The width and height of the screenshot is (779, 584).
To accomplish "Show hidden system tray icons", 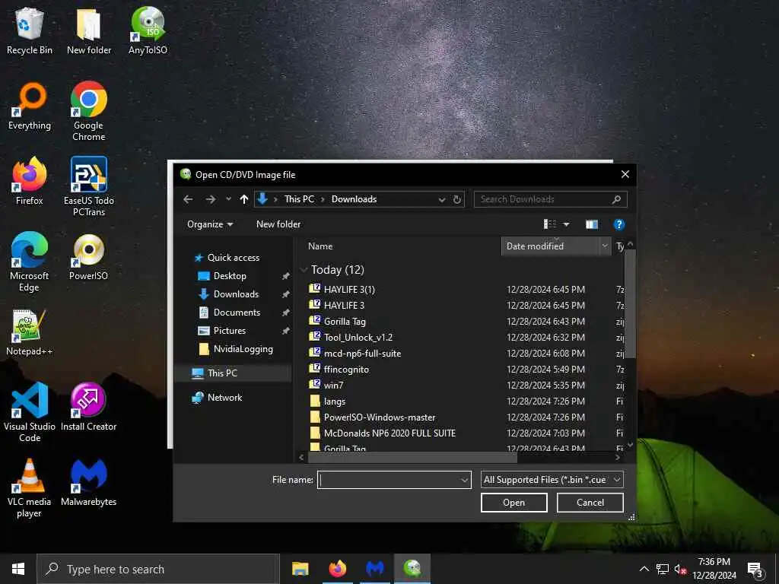I will click(644, 569).
